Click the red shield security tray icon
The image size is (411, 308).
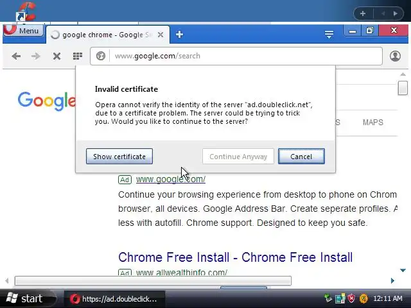click(x=351, y=298)
